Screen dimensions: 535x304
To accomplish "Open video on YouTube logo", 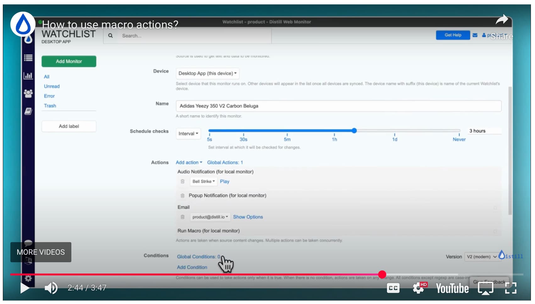I will 452,288.
